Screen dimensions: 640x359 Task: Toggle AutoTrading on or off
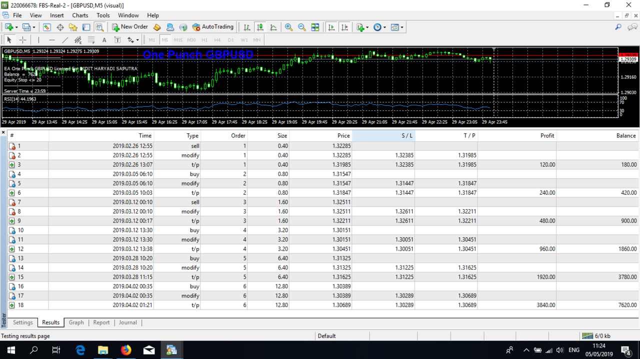pos(213,27)
